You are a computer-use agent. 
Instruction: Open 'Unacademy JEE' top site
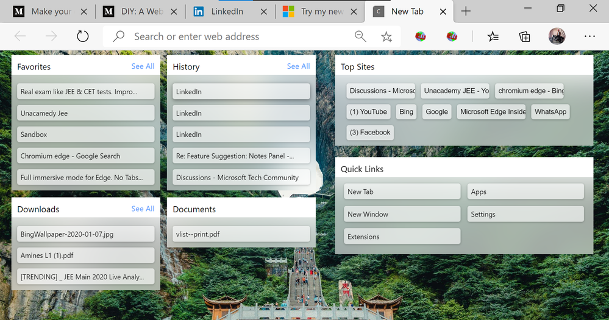(455, 91)
